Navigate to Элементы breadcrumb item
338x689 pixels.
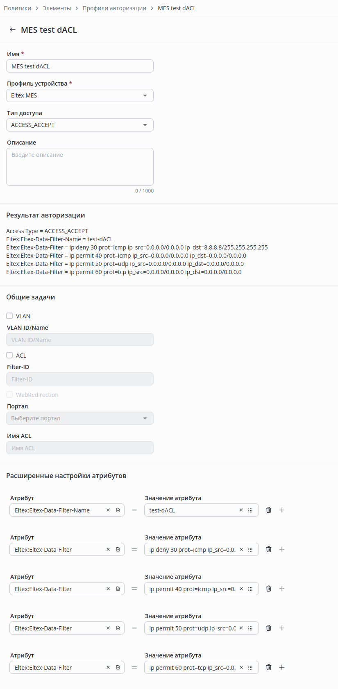57,8
